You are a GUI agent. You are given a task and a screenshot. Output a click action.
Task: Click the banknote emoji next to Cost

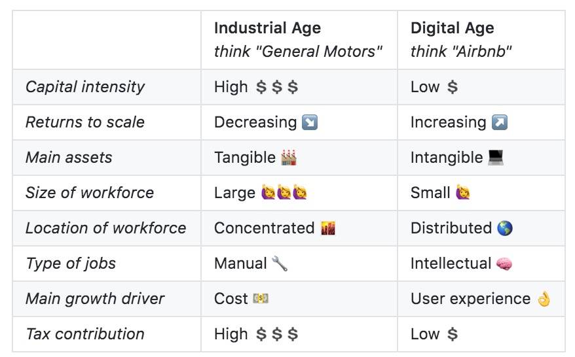[x=261, y=299]
